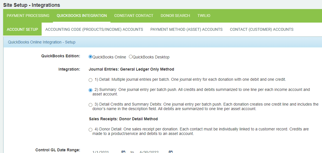This screenshot has width=322, height=153.
Task: Click the Control GL Date Range label
Action: tap(58, 150)
